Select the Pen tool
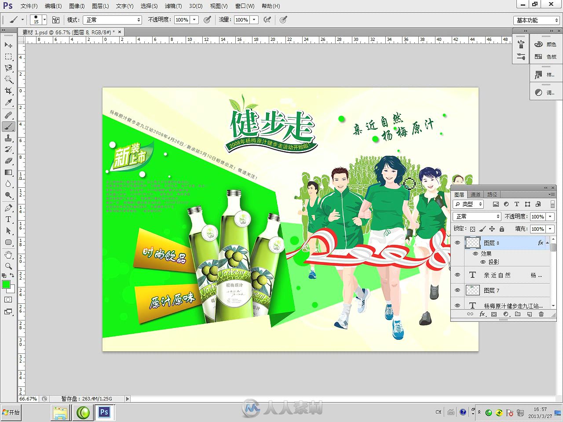The height and width of the screenshot is (422, 563). coord(8,208)
